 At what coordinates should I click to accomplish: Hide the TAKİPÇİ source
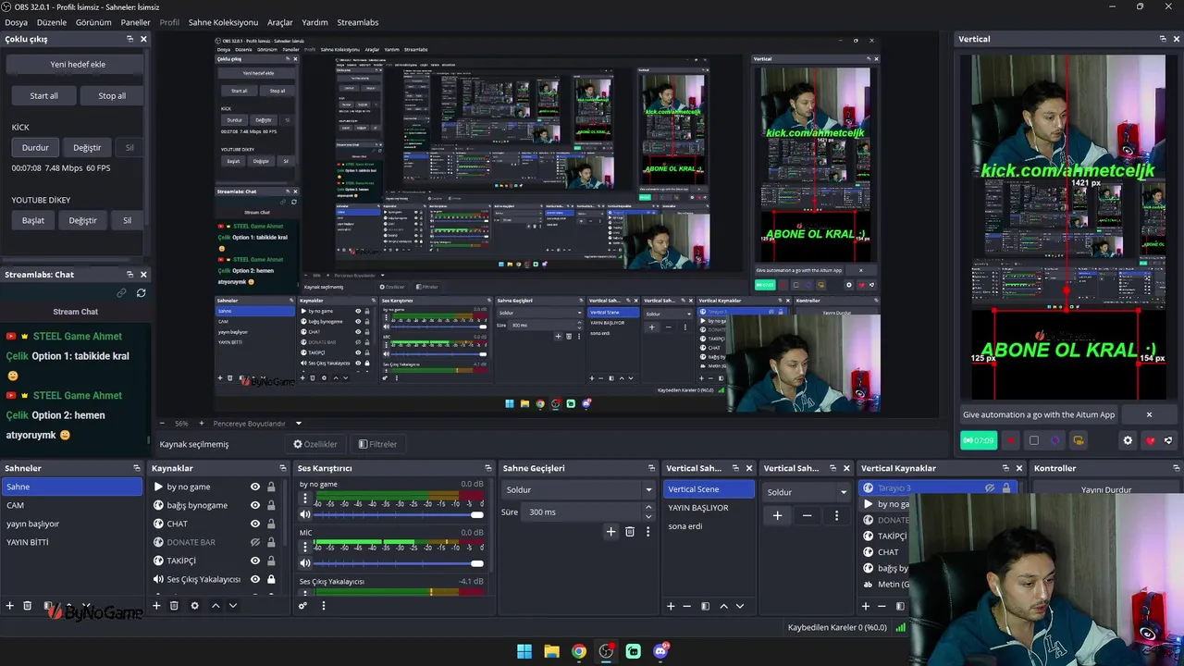click(x=255, y=561)
